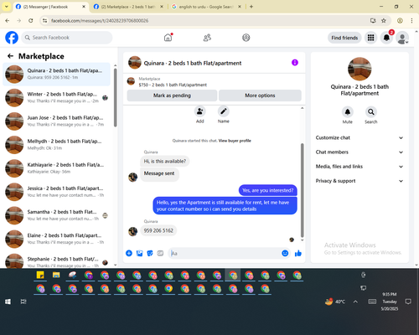View site information icon in address bar
Image resolution: width=419 pixels, height=335 pixels.
pyautogui.click(x=44, y=20)
